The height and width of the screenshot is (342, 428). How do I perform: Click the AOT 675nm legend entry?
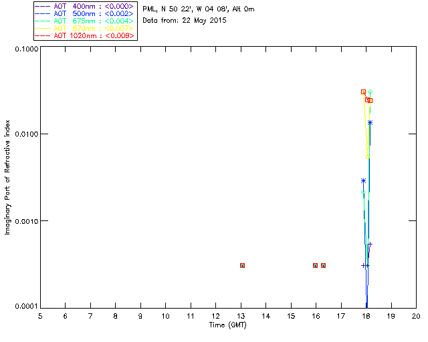point(84,21)
